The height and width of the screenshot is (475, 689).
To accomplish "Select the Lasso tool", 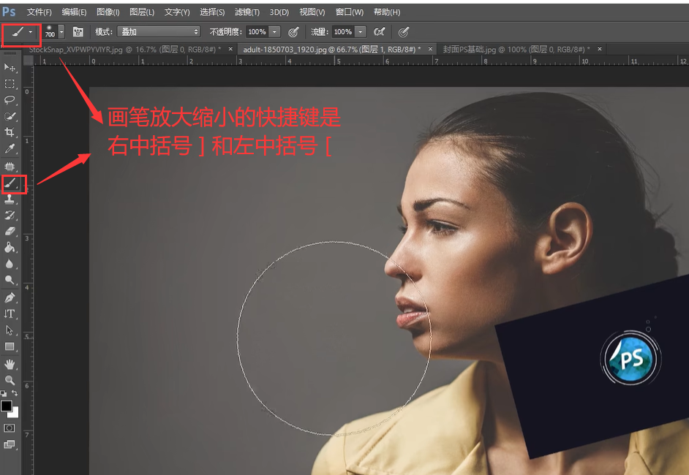I will pos(10,99).
